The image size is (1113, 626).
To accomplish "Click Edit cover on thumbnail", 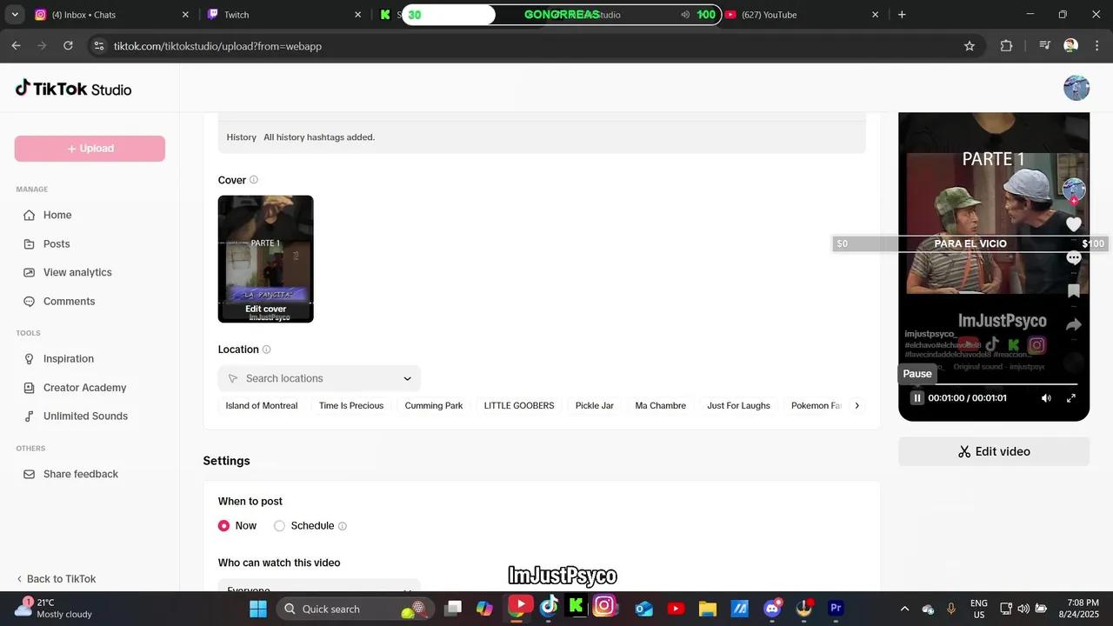I will pyautogui.click(x=265, y=309).
